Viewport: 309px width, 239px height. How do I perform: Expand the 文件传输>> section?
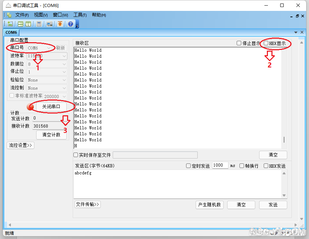coord(87,204)
